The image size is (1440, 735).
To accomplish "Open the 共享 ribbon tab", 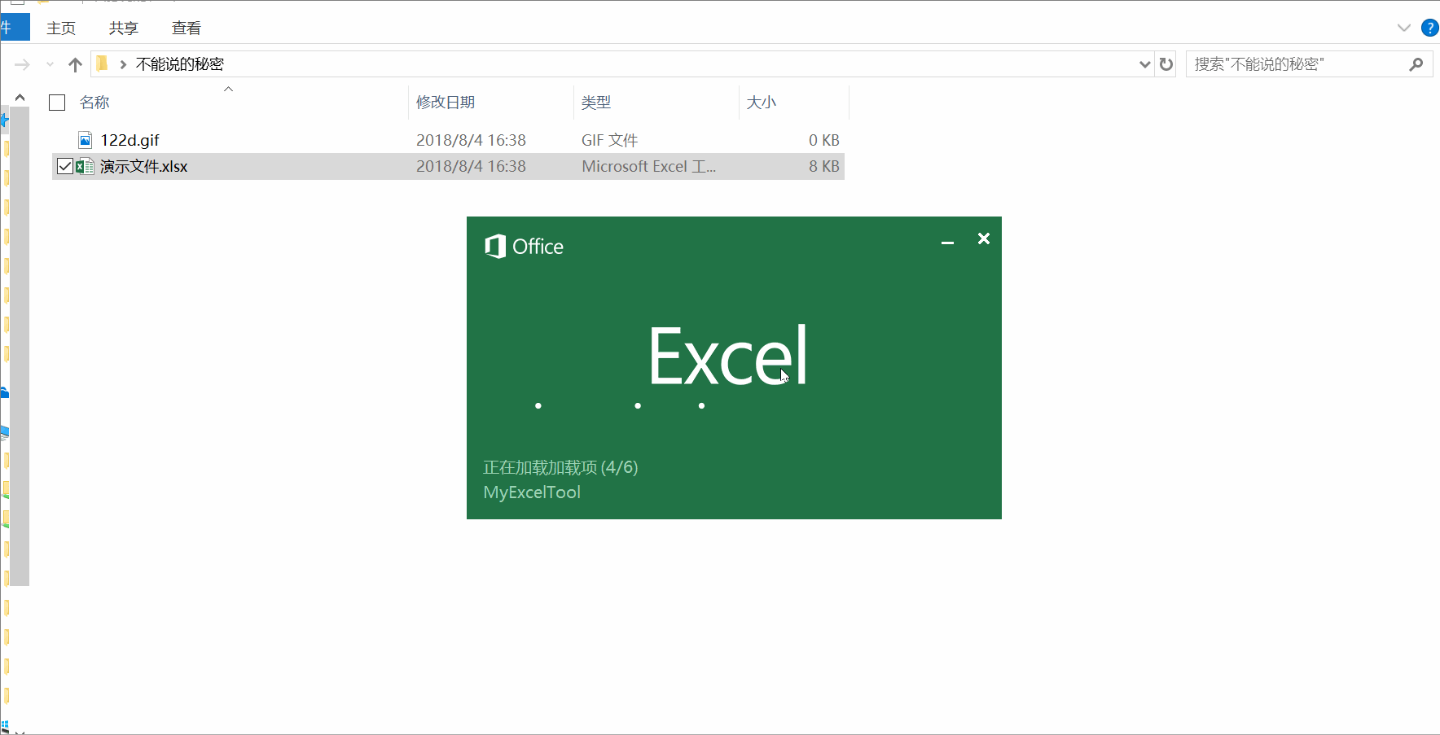I will (124, 27).
